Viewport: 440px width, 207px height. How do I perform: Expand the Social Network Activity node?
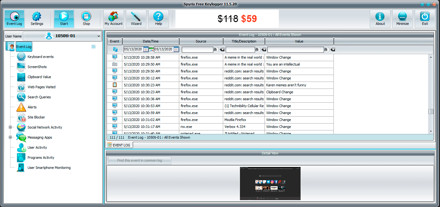(10, 127)
